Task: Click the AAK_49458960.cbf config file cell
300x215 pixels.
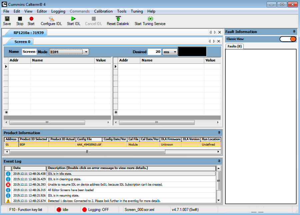Action: (89, 145)
